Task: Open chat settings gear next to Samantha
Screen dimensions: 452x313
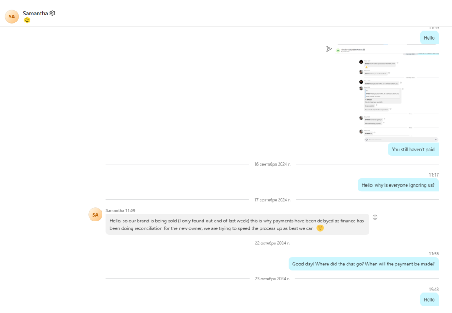Action: point(53,13)
